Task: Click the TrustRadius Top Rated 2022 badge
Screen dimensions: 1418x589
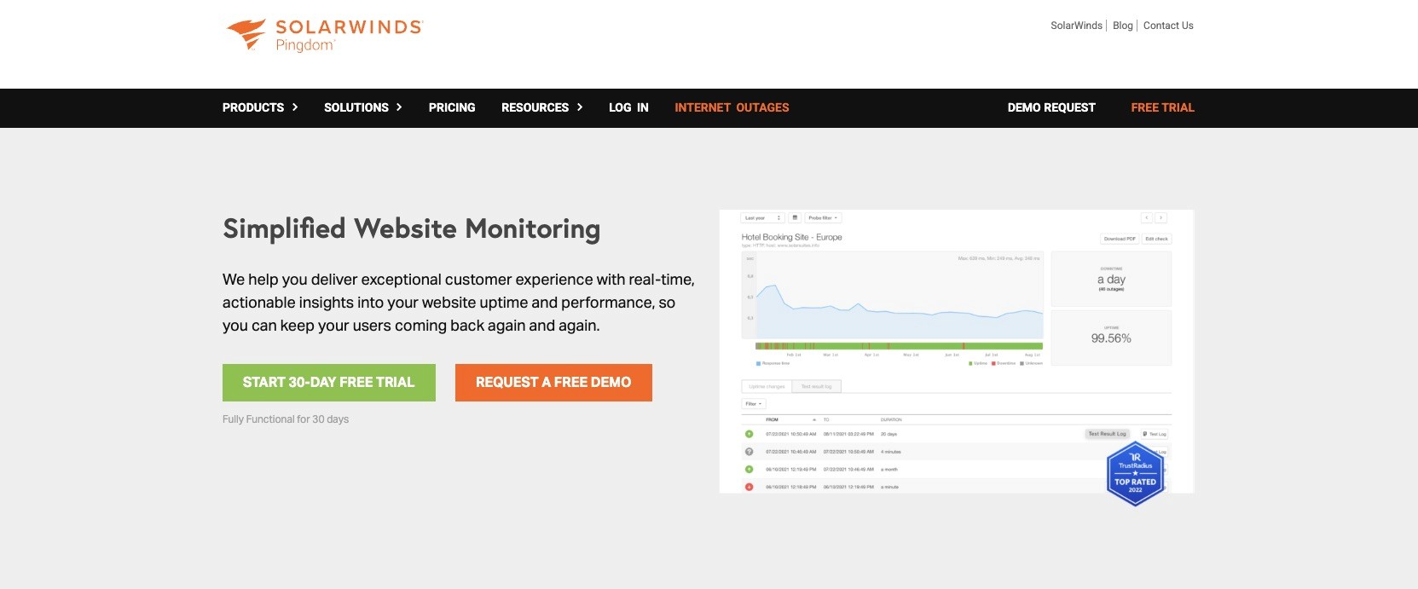Action: pos(1135,475)
